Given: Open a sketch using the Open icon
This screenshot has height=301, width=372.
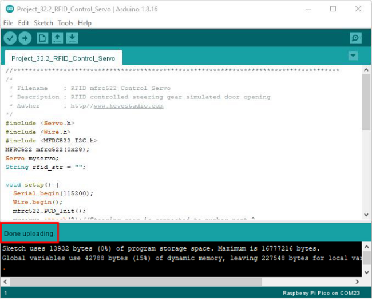Looking at the screenshot, I should coord(57,38).
